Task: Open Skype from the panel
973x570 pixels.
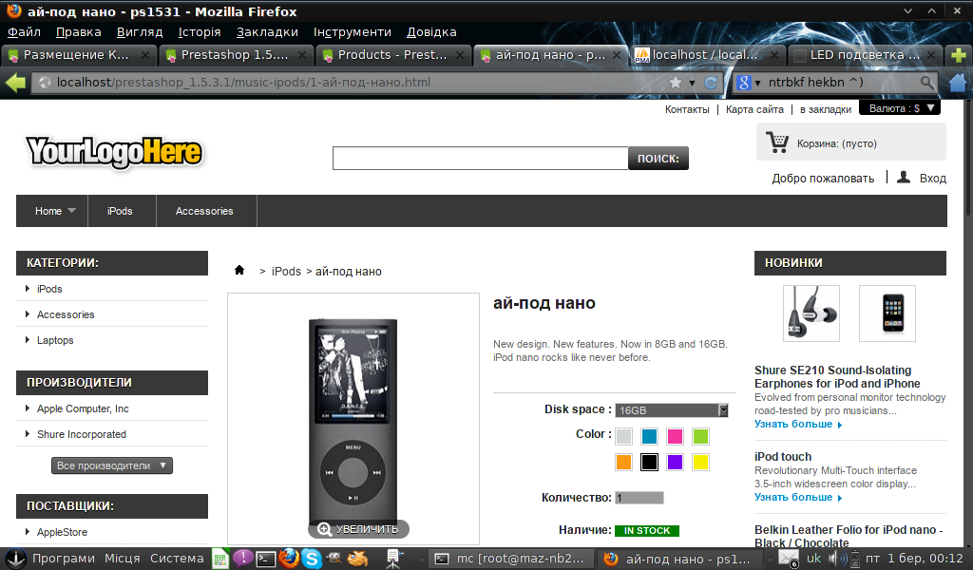Action: pyautogui.click(x=312, y=559)
